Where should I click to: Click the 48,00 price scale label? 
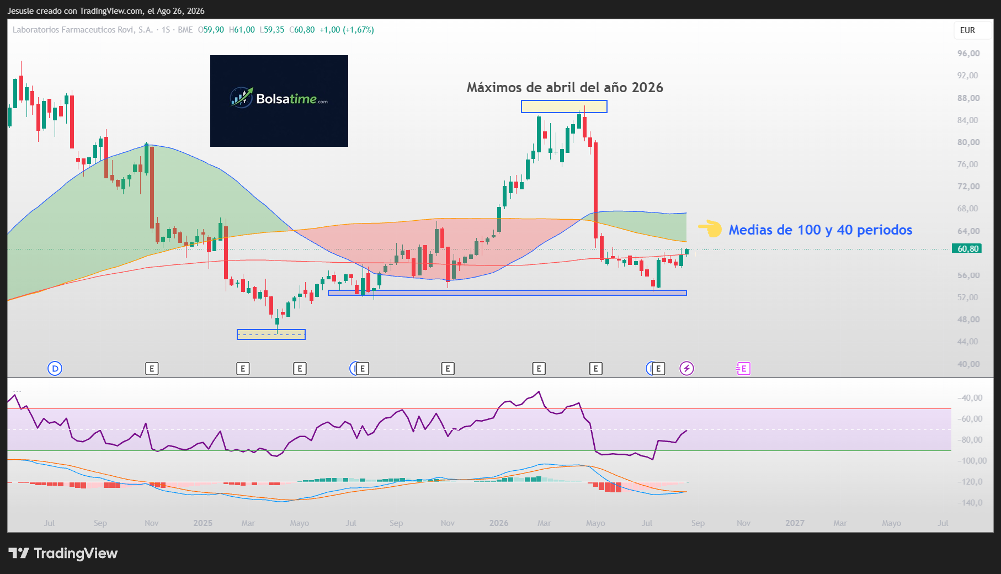(x=968, y=320)
